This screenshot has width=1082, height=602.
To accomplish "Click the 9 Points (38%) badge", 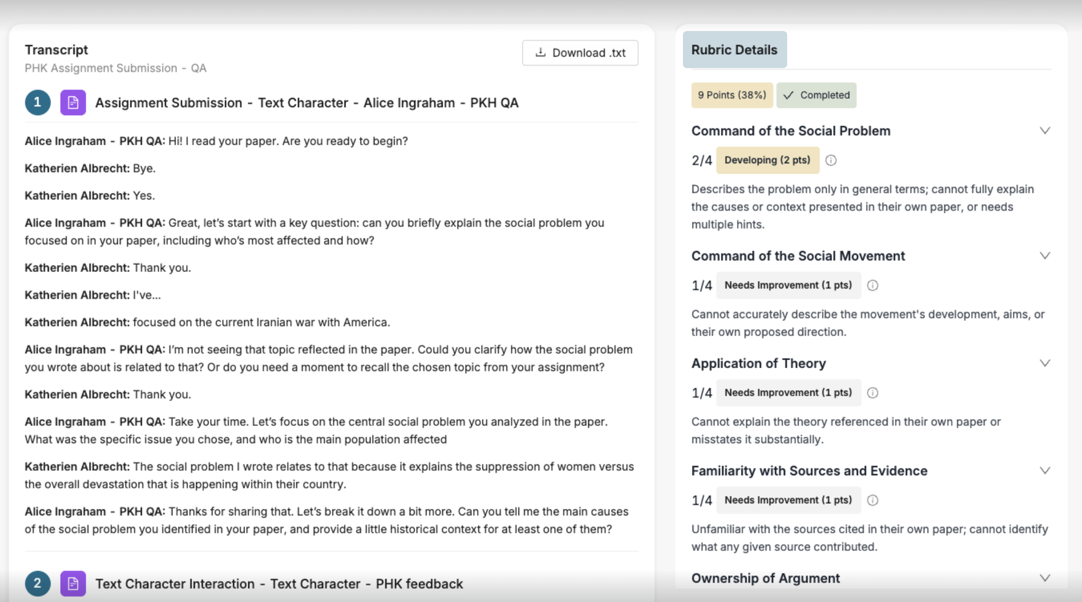I will tap(732, 95).
